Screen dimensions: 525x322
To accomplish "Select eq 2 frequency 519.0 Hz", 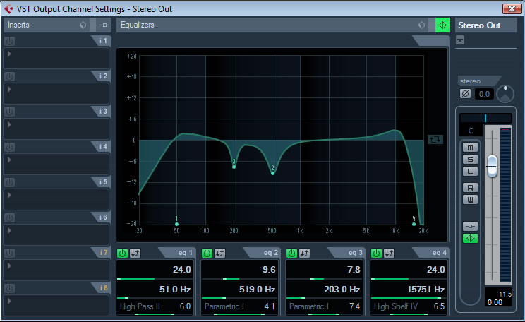I will pos(257,289).
